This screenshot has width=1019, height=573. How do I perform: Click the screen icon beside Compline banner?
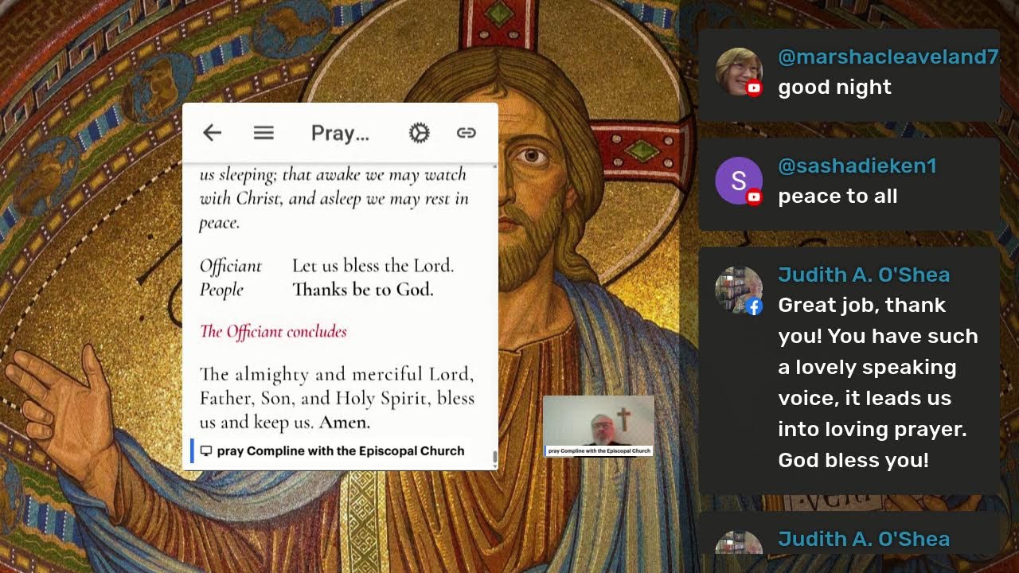[x=206, y=450]
